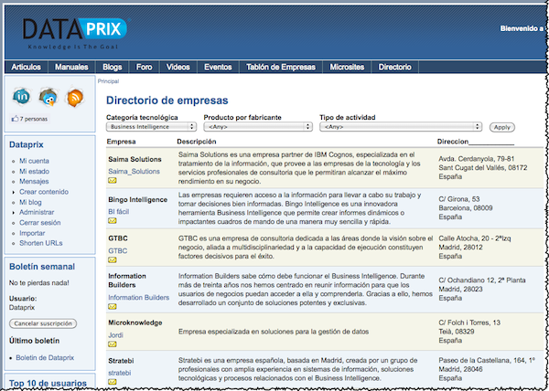Click the envelope icon under GTBC
This screenshot has width=549, height=391.
click(x=113, y=260)
